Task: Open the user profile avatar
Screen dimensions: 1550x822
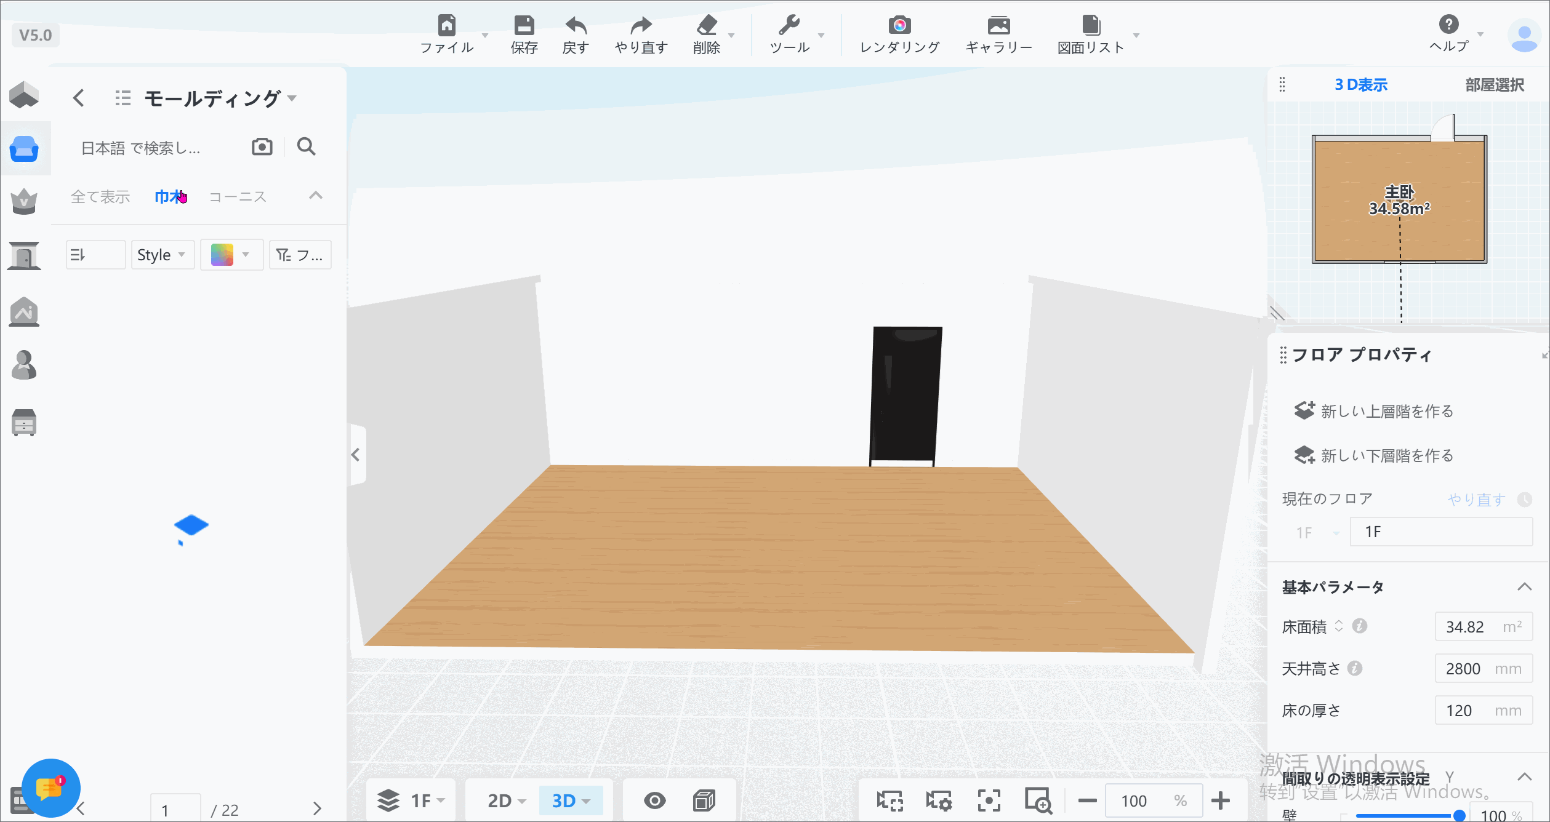Action: point(1524,36)
